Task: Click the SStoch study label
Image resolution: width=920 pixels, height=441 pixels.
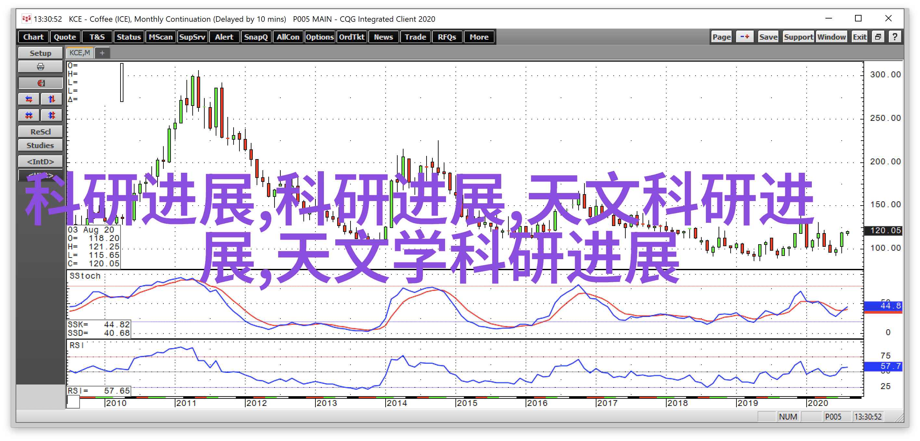Action: click(x=85, y=276)
